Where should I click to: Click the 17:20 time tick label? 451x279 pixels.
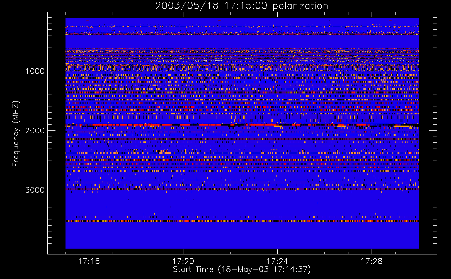click(183, 261)
